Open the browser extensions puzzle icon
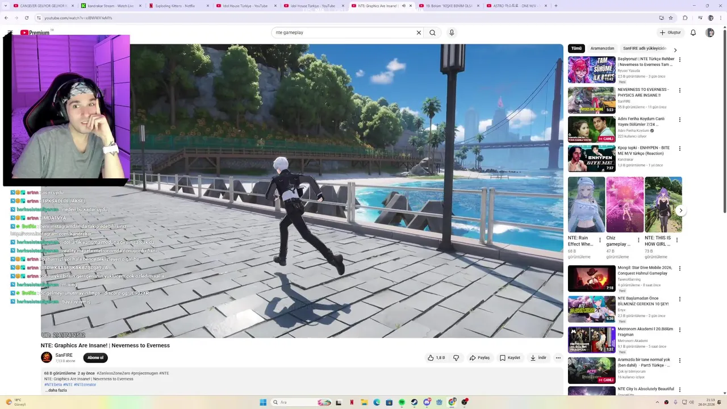This screenshot has height=409, width=727. click(x=686, y=18)
